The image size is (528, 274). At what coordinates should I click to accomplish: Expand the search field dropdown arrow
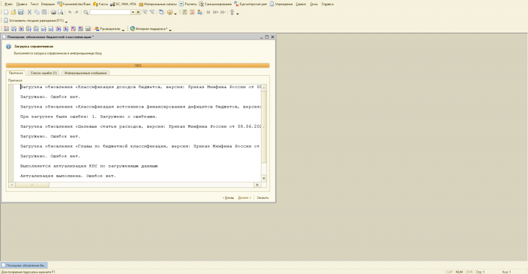click(x=133, y=12)
